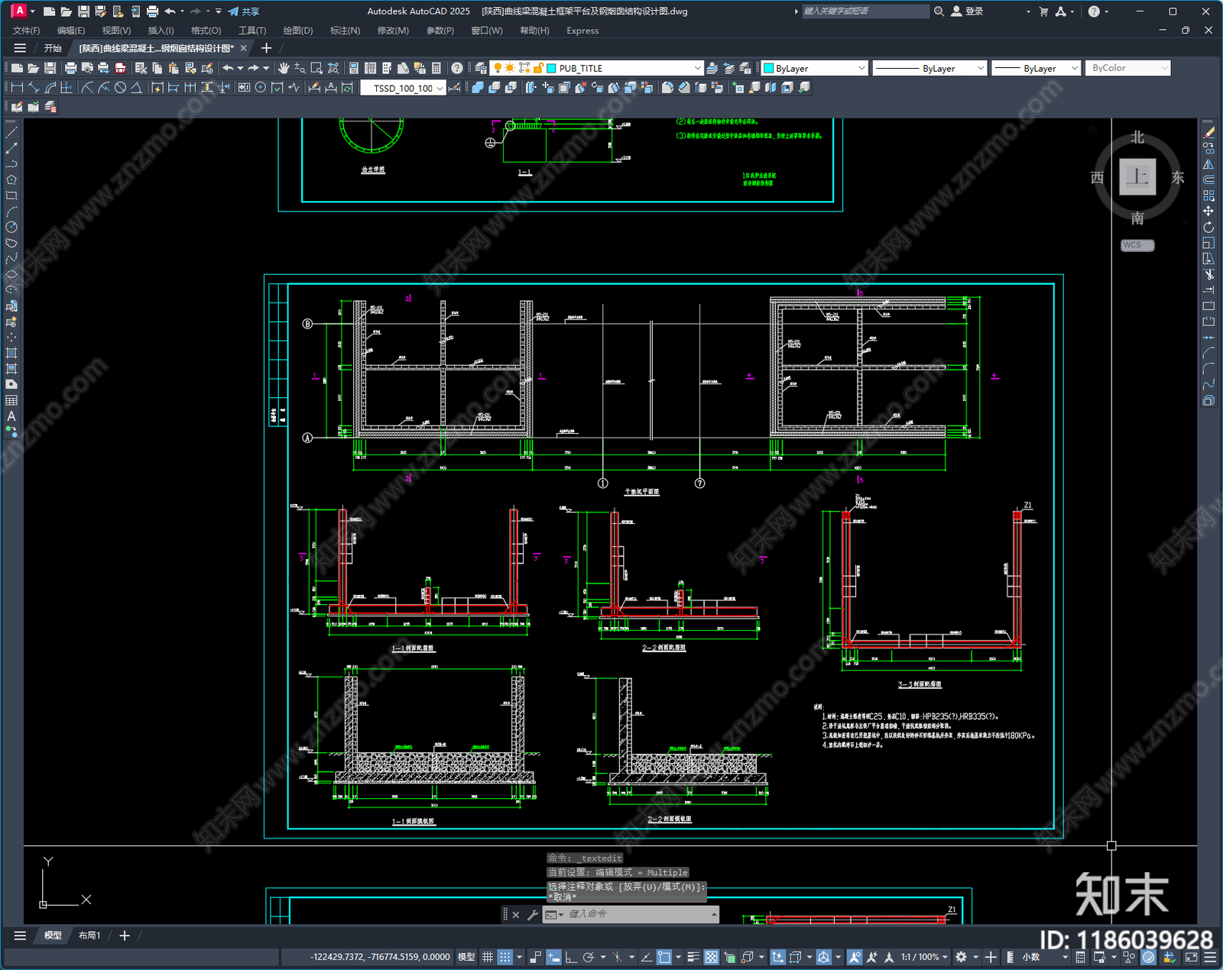Screen dimensions: 1223x970
Task: Click the Make Object's Layer Current icon
Action: 712,68
